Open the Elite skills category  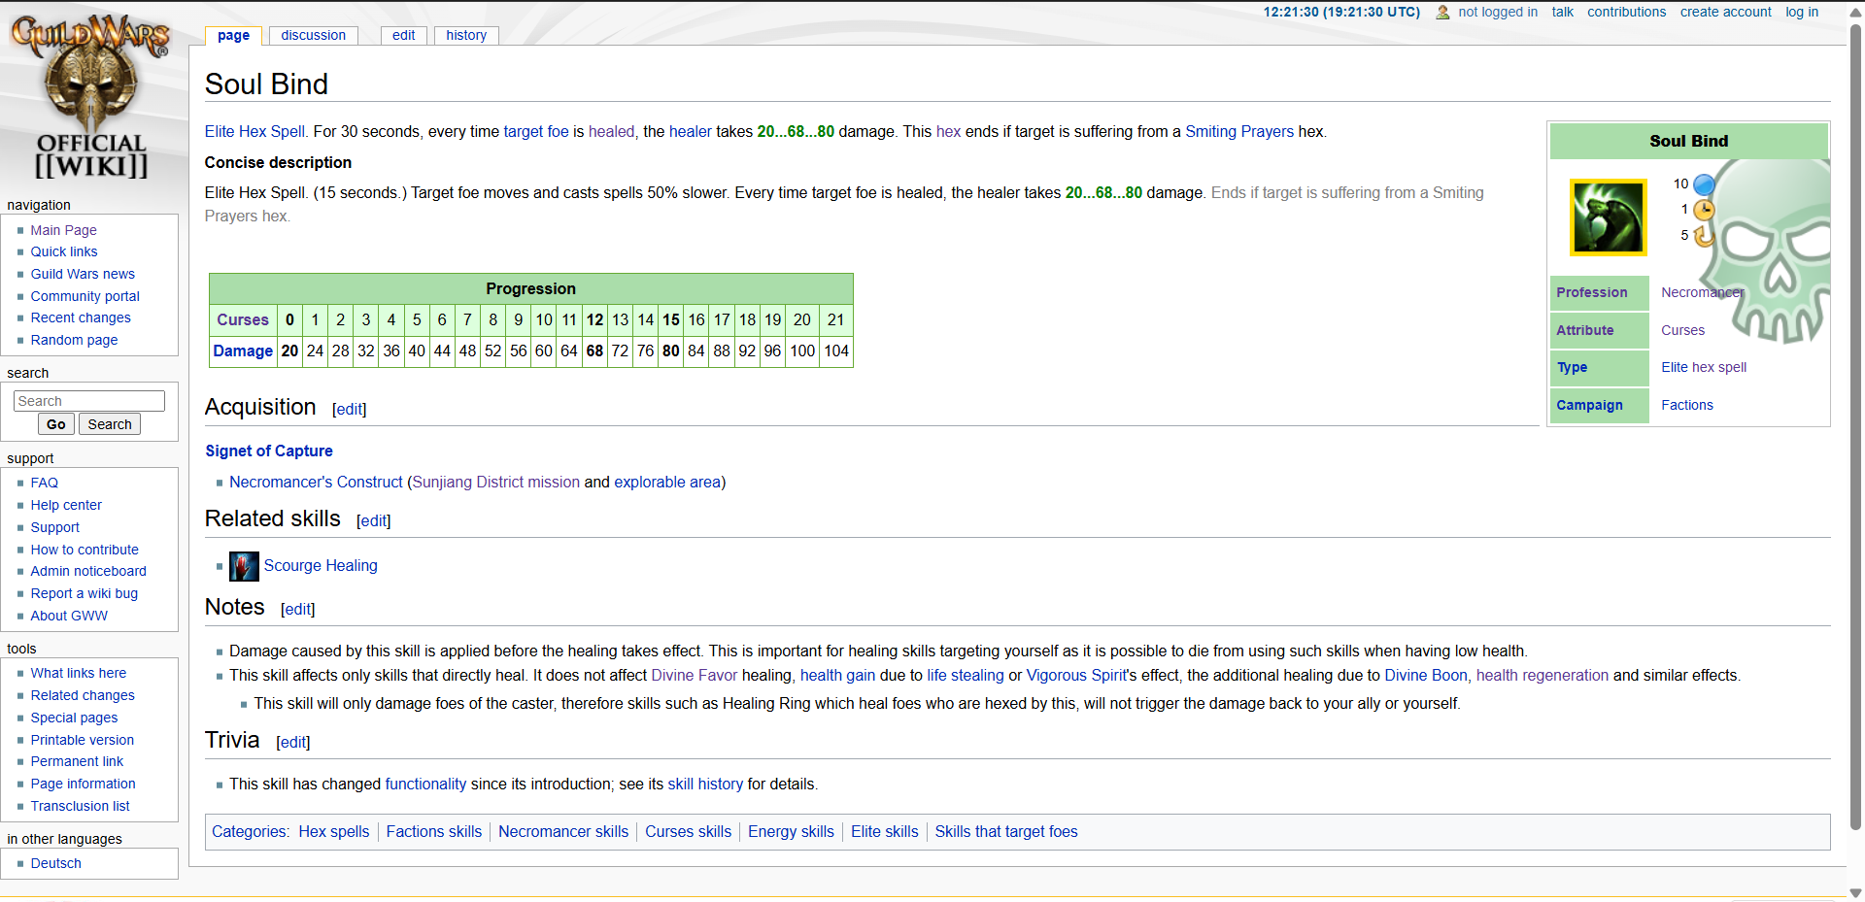click(885, 831)
